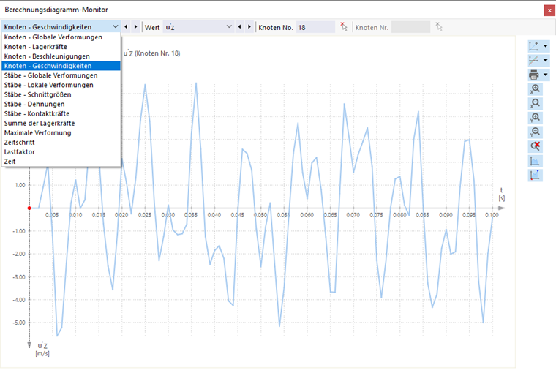This screenshot has width=556, height=373.
Task: Click the 1.00 vertical axis label
Action: pyautogui.click(x=20, y=185)
